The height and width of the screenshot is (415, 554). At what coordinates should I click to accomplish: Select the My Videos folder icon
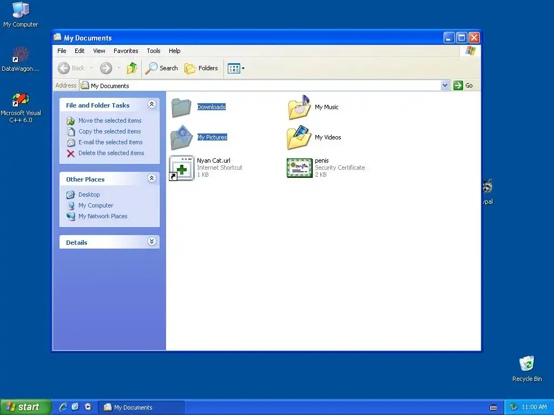[x=299, y=137]
